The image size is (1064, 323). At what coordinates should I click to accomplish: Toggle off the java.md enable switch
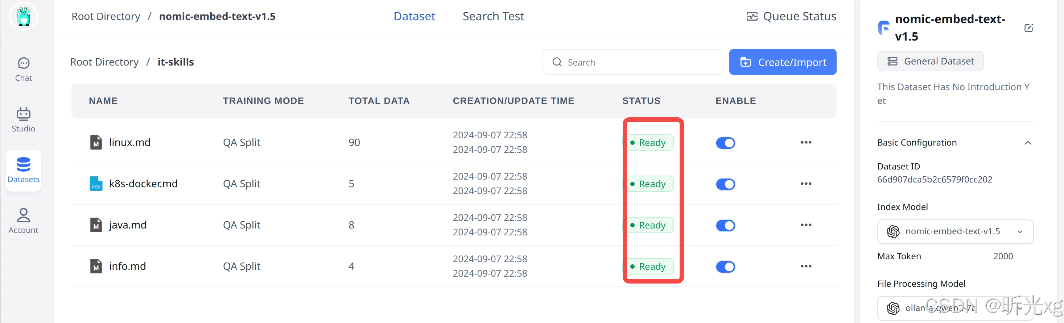725,225
